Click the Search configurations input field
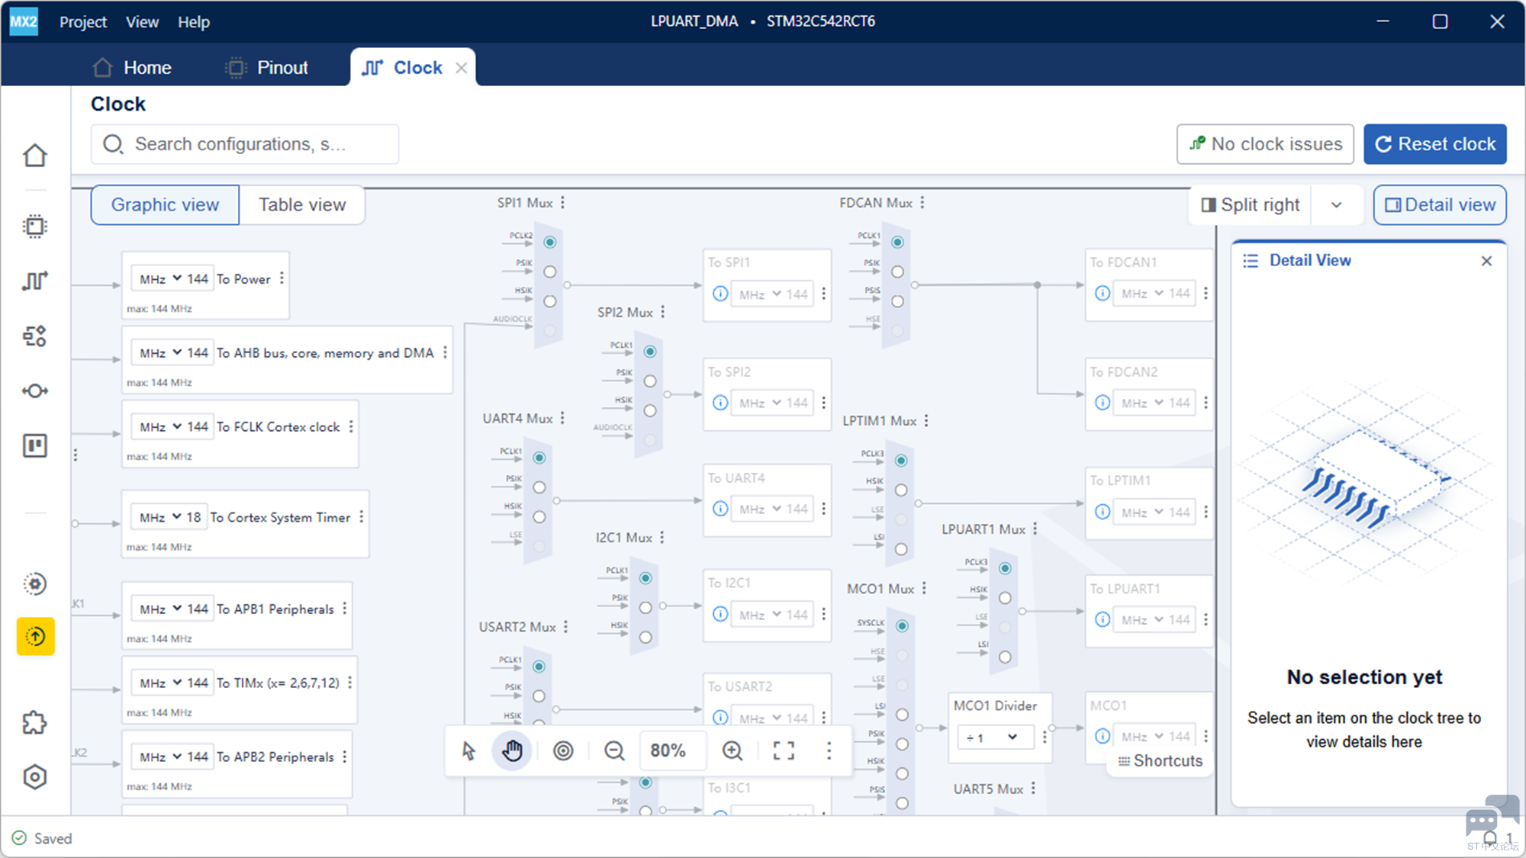The image size is (1526, 858). point(245,144)
